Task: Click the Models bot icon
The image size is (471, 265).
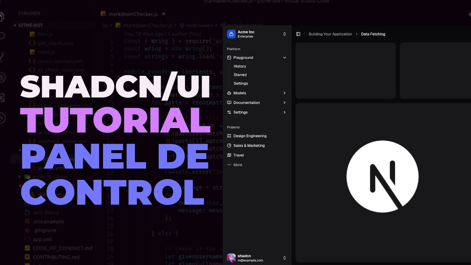Action: [x=229, y=93]
